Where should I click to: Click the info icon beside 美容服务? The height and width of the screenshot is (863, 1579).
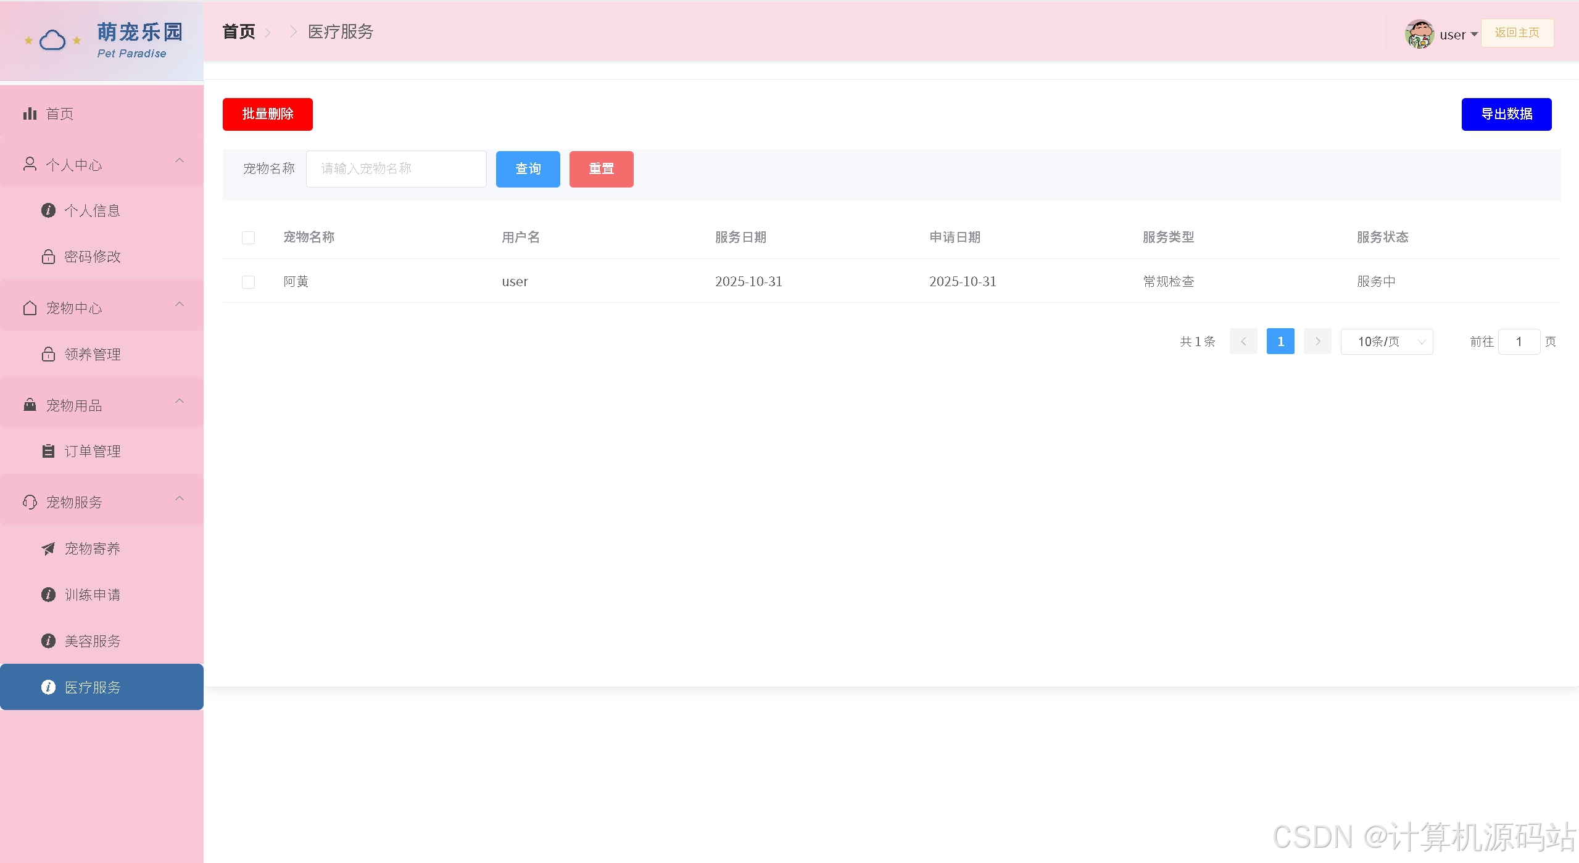coord(48,641)
